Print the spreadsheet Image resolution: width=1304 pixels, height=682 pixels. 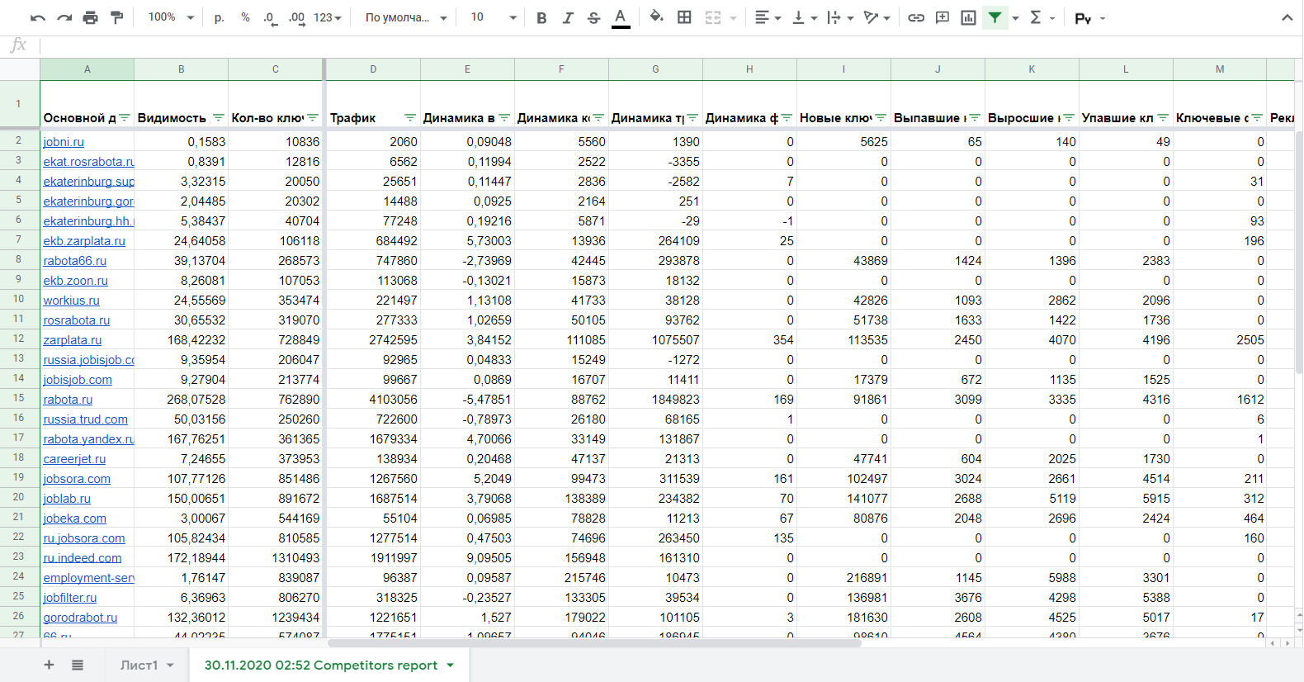91,17
